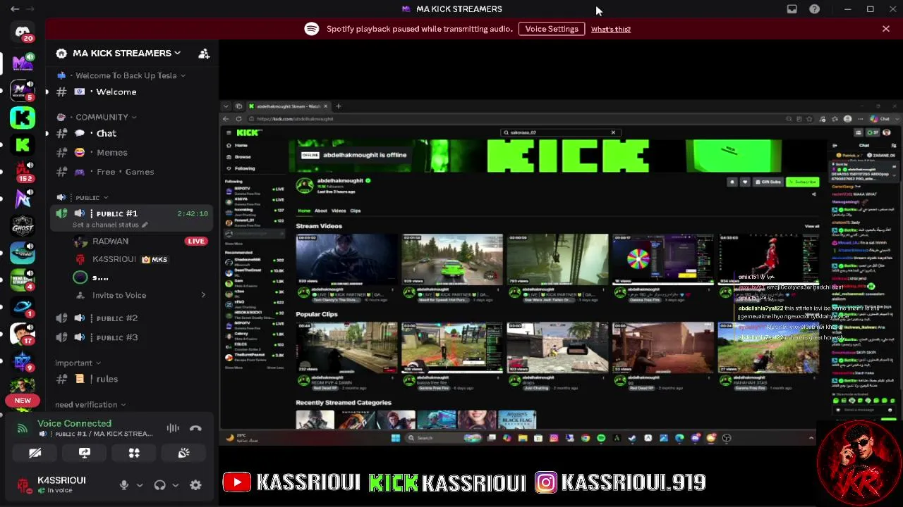Collapse the COMMUNITY category
This screenshot has height=507, width=903.
(x=97, y=117)
